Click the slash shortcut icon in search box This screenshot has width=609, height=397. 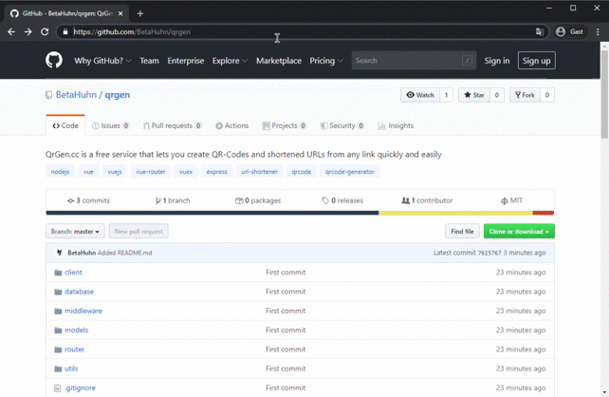pyautogui.click(x=468, y=61)
